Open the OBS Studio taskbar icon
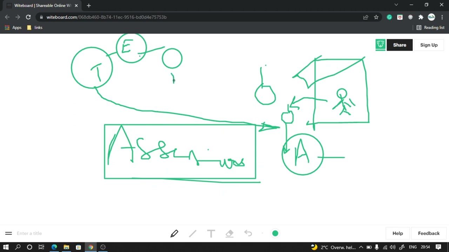The height and width of the screenshot is (252, 449). point(103,247)
